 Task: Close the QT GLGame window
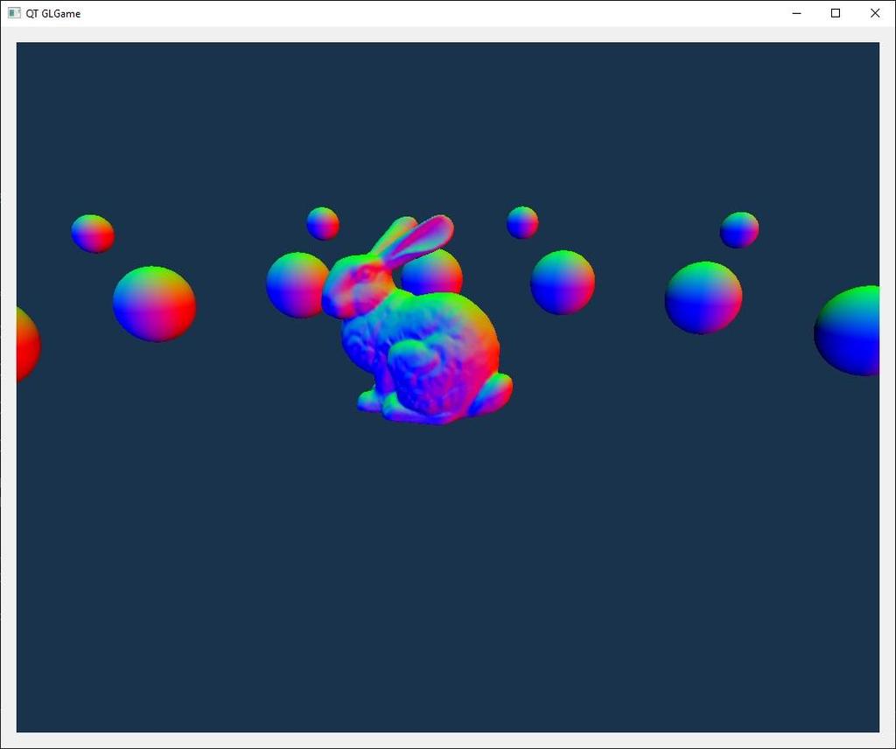point(875,13)
